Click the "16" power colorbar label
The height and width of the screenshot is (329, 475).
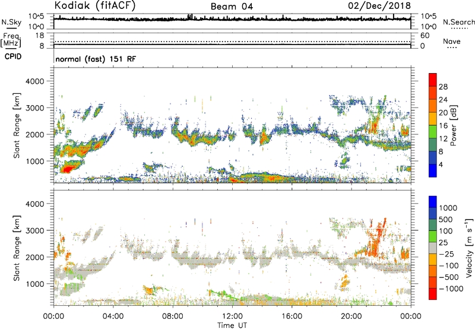click(x=443, y=126)
